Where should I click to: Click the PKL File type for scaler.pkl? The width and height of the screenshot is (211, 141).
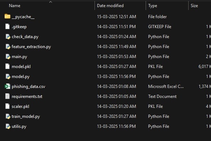tap(156, 106)
